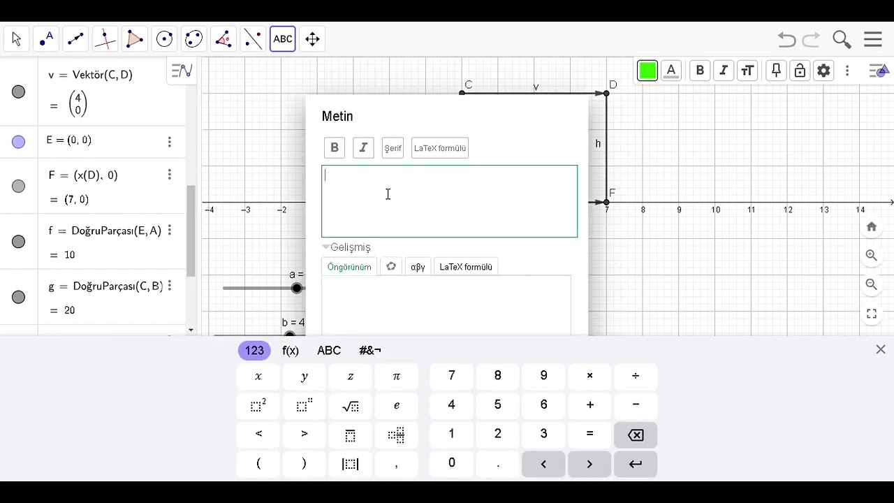Screen dimensions: 894x503
Task: Tap the left arrow cursor key
Action: tap(543, 464)
